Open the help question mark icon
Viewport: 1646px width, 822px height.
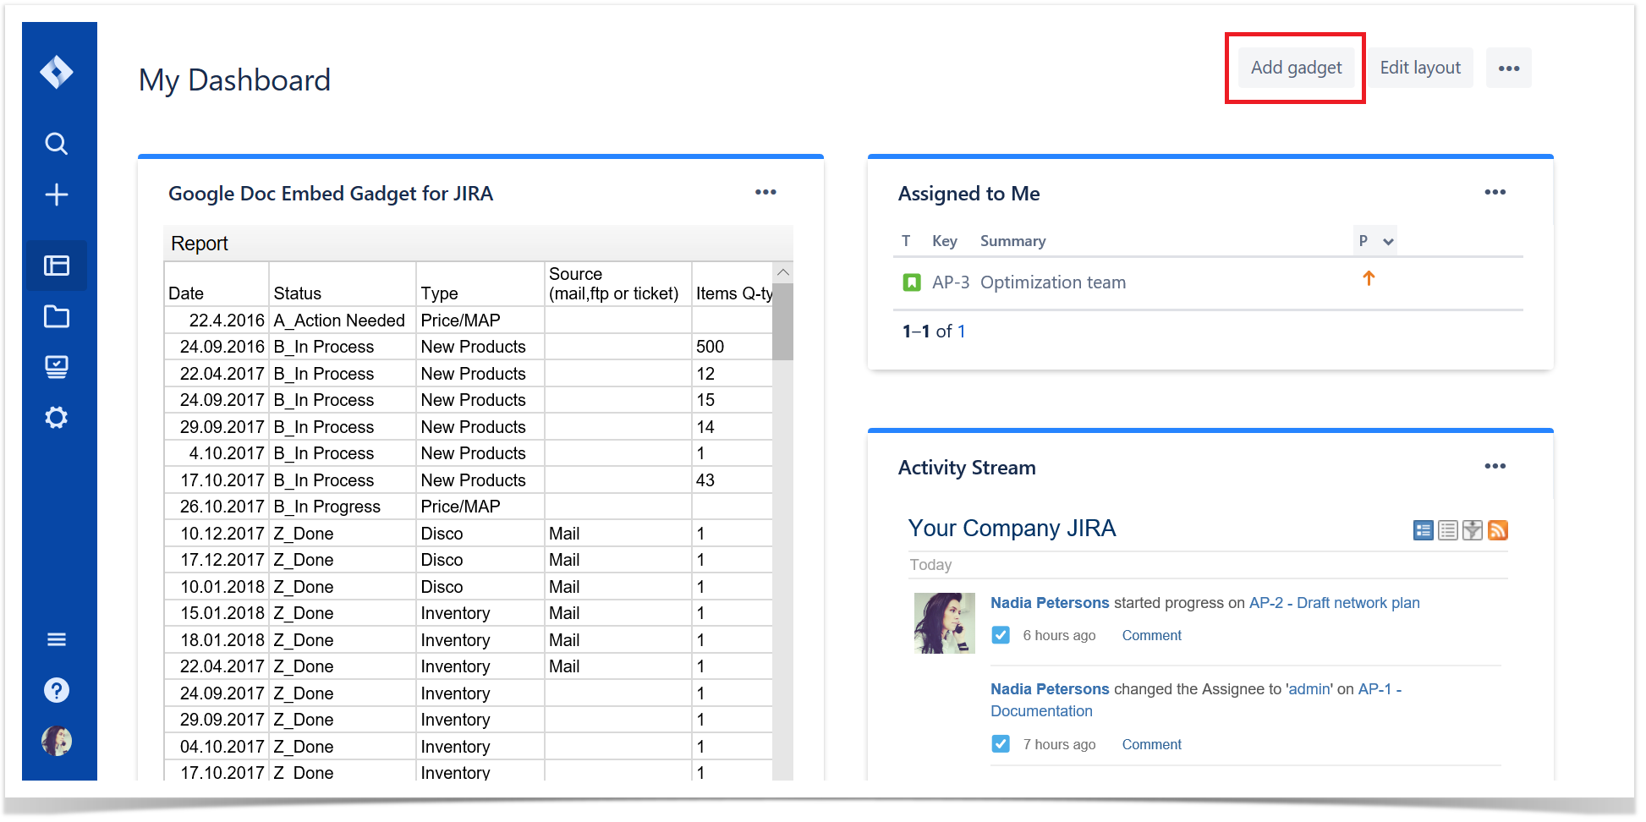[x=57, y=690]
